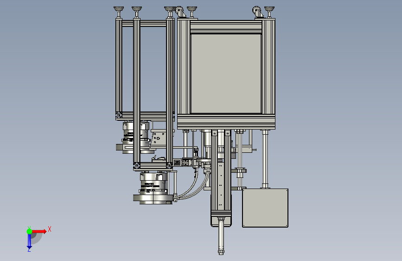Screen dimensions: 402x261
Task: Select the long cylinder rod at bottom
Action: click(x=221, y=236)
